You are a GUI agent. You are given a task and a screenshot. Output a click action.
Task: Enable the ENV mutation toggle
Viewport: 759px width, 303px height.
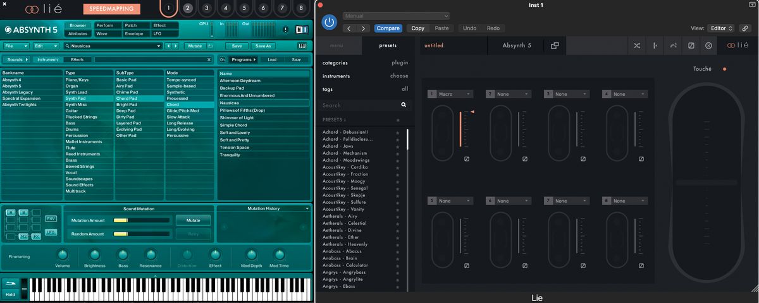tap(51, 218)
